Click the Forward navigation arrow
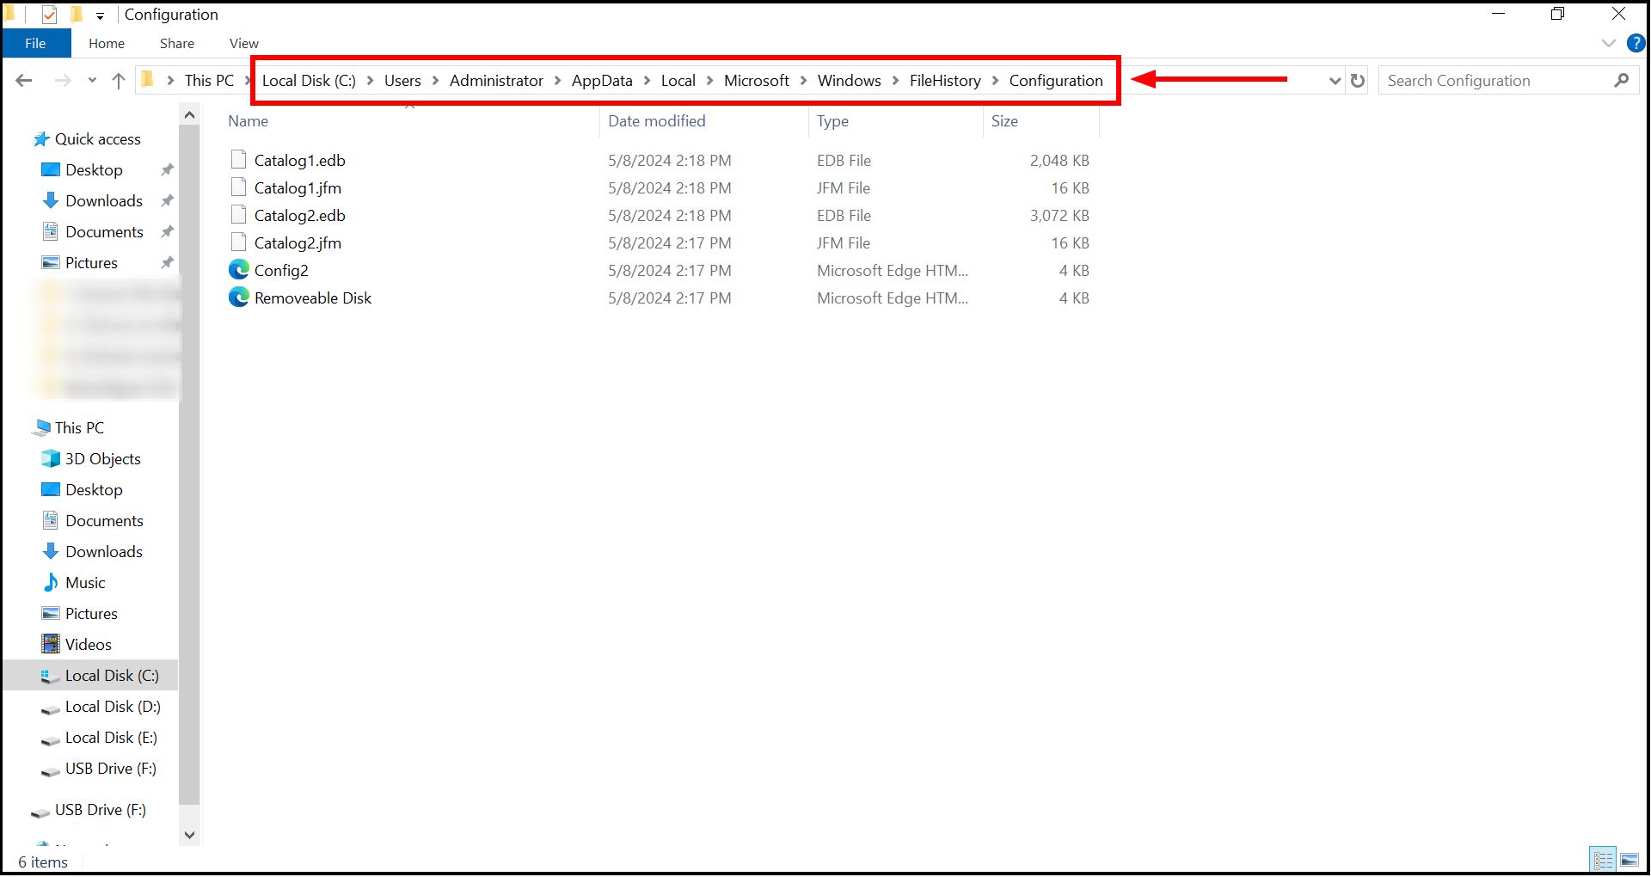The image size is (1651, 877). tap(63, 80)
